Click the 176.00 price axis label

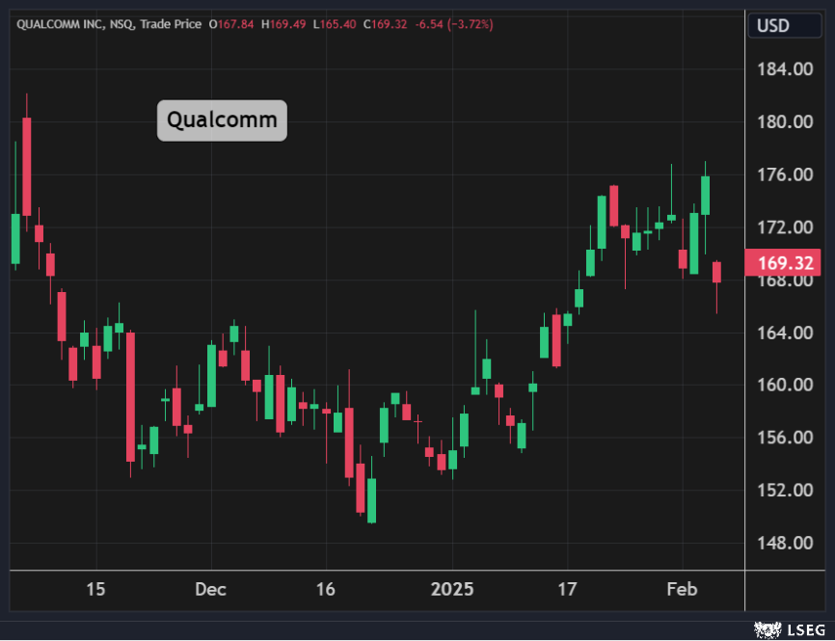[x=786, y=174]
